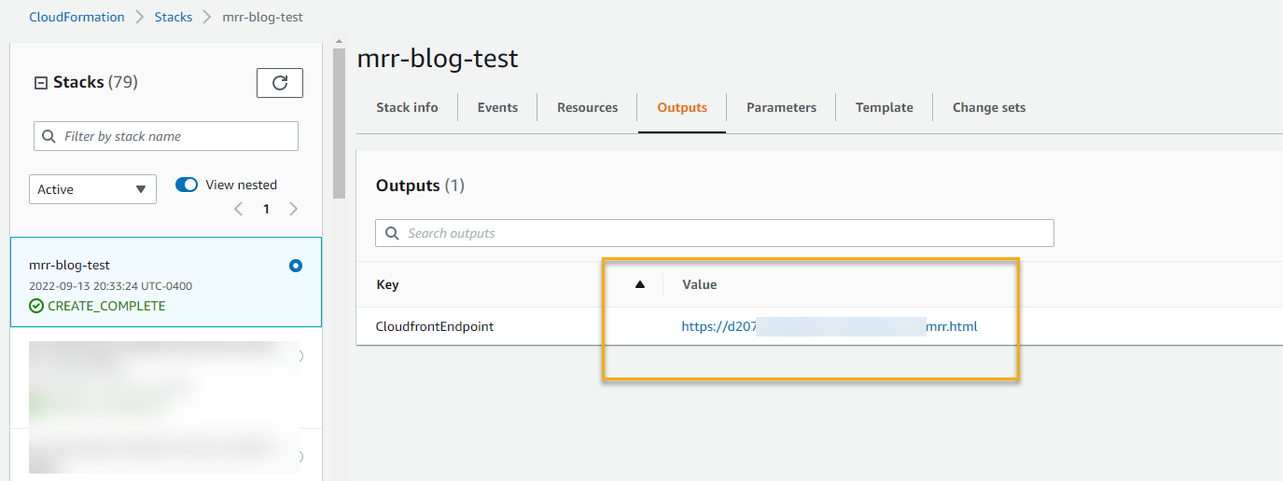
Task: Click the Value column header
Action: pos(700,284)
